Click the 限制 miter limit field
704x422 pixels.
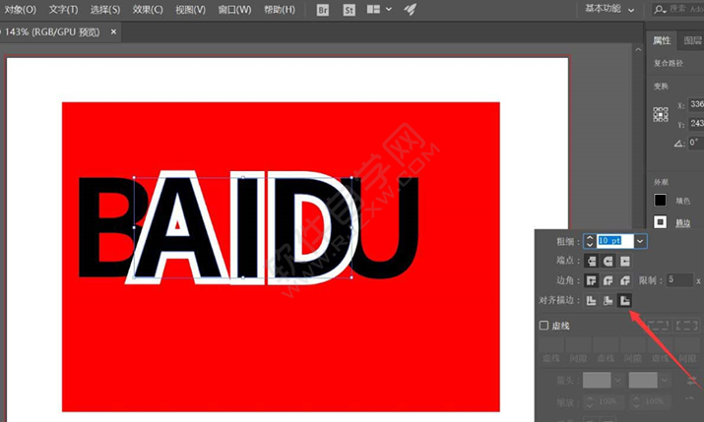point(679,279)
